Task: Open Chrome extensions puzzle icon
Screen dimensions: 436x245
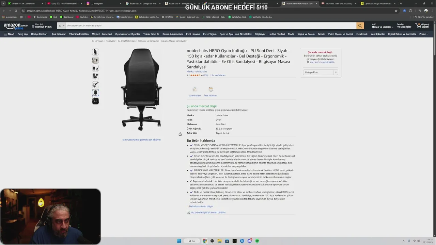Action: [x=411, y=11]
